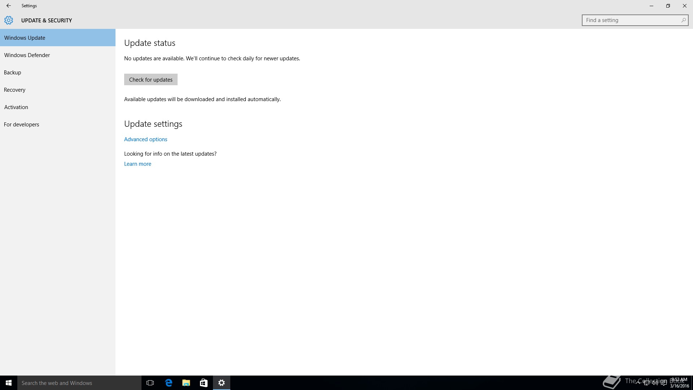
Task: Click the Update settings heading
Action: 153,124
